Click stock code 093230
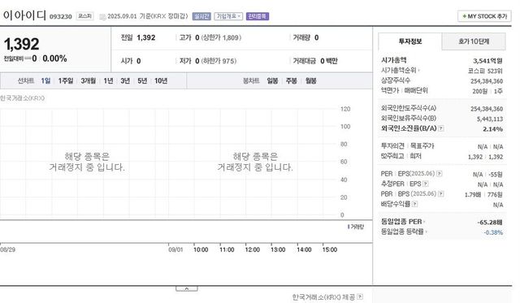 (x=61, y=16)
